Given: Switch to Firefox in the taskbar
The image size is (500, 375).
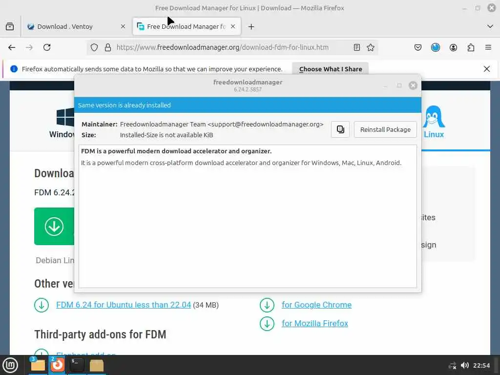Looking at the screenshot, I should (58, 365).
